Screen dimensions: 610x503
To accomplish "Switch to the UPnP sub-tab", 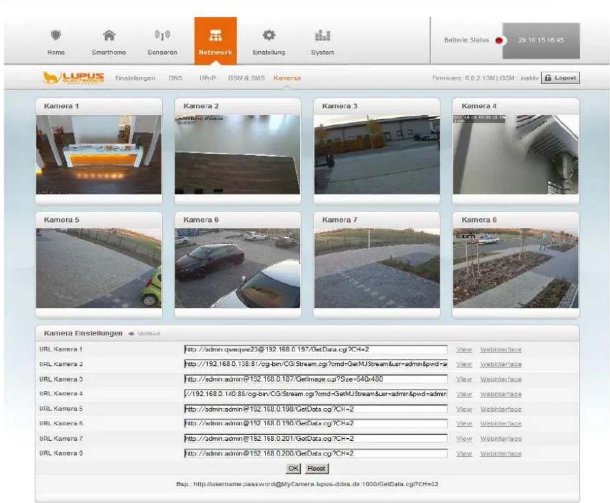I will click(208, 78).
